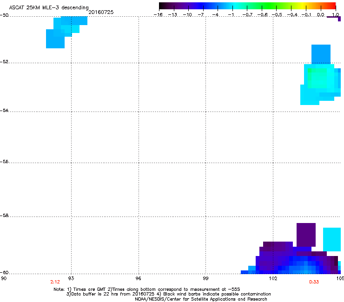The image size is (344, 302).
Task: Click the "-54" latitude axis label
Action: (4, 110)
